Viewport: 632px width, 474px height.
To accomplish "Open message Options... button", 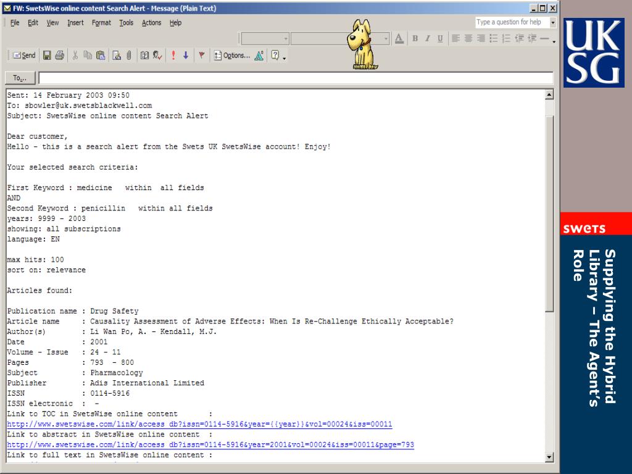I will coord(232,55).
